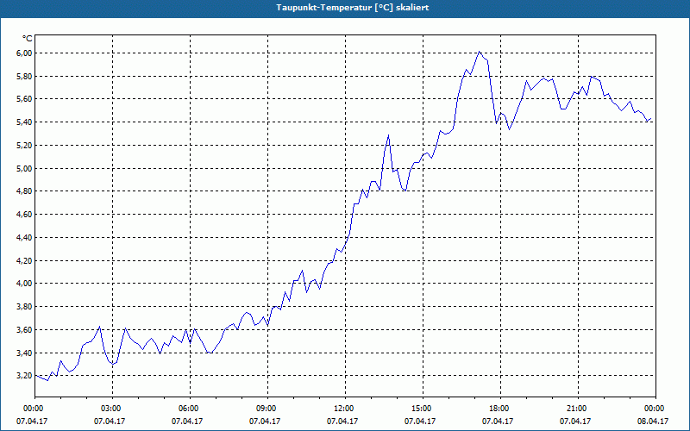Select the 5,40 y-axis value

[x=24, y=122]
